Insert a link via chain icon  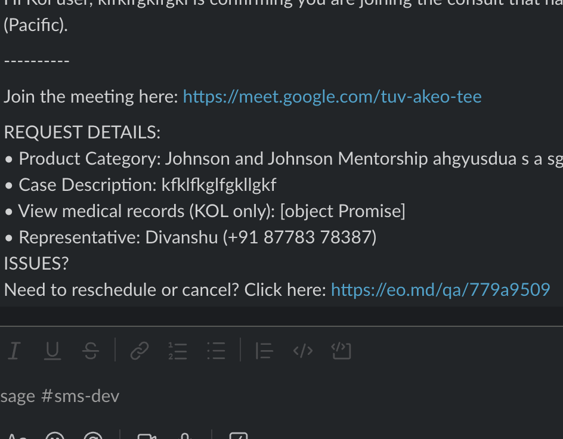[x=140, y=351]
